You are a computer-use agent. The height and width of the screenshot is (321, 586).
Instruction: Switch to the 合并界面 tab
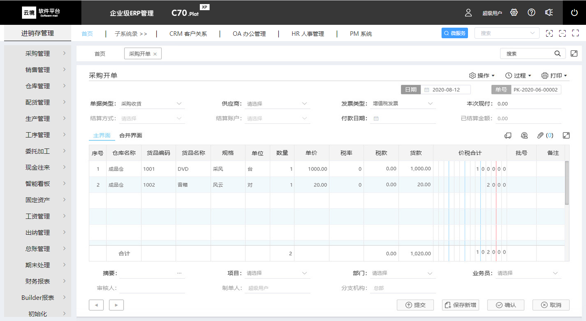[131, 135]
